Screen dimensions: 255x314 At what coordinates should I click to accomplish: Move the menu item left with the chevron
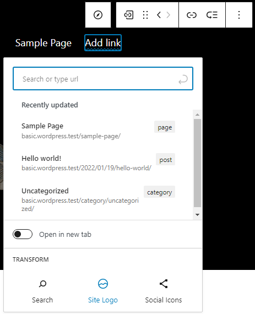pos(159,15)
